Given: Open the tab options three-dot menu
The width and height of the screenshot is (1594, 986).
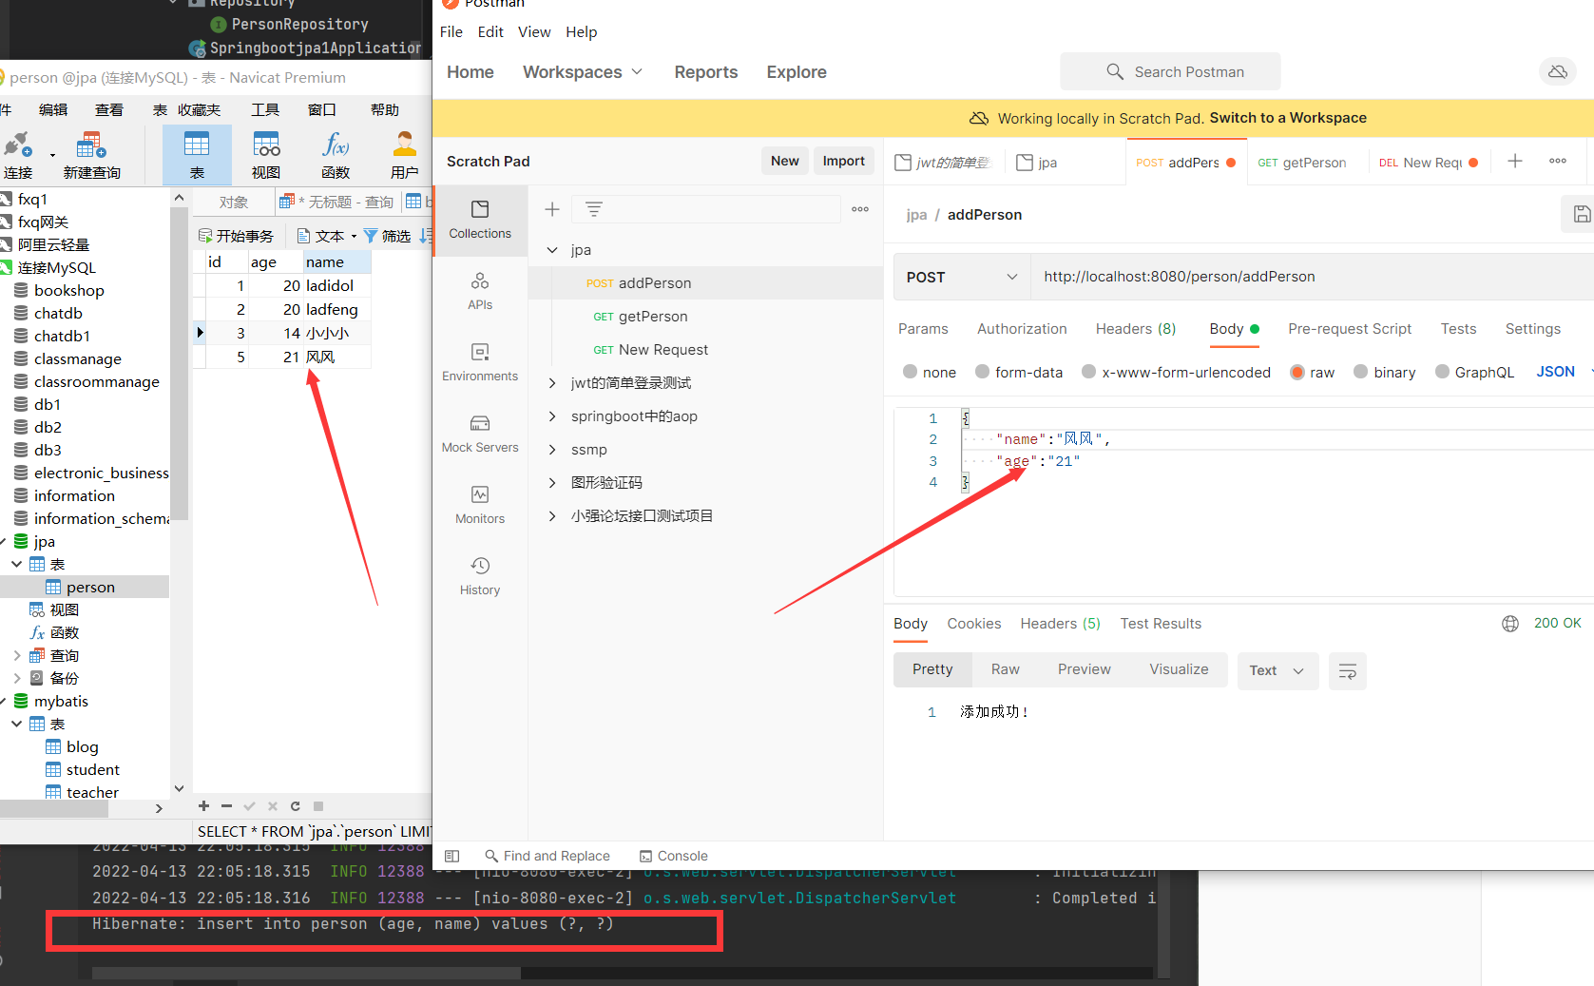Looking at the screenshot, I should point(1558,162).
